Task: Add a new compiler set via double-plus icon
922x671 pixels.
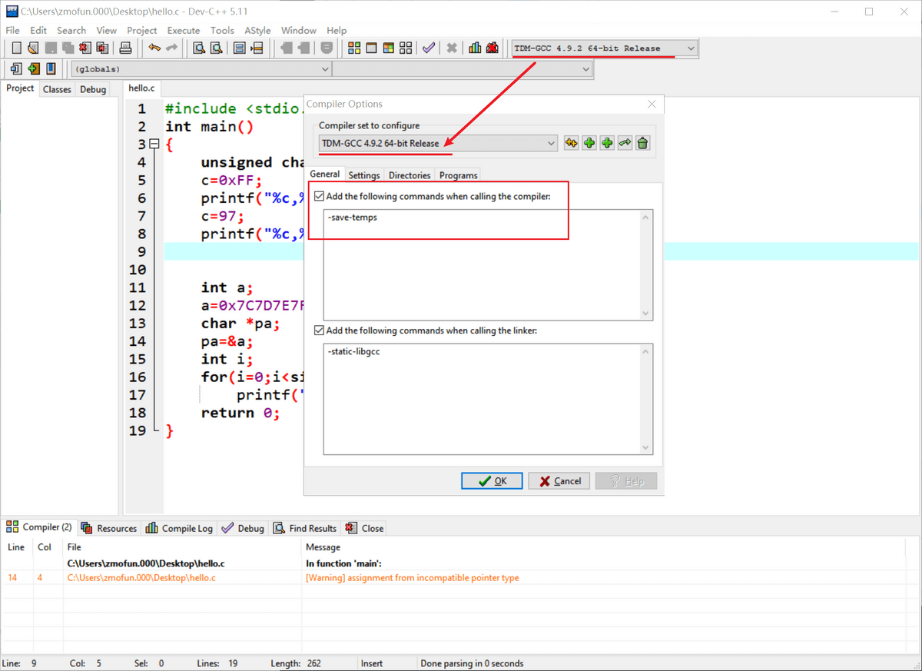Action: (571, 142)
